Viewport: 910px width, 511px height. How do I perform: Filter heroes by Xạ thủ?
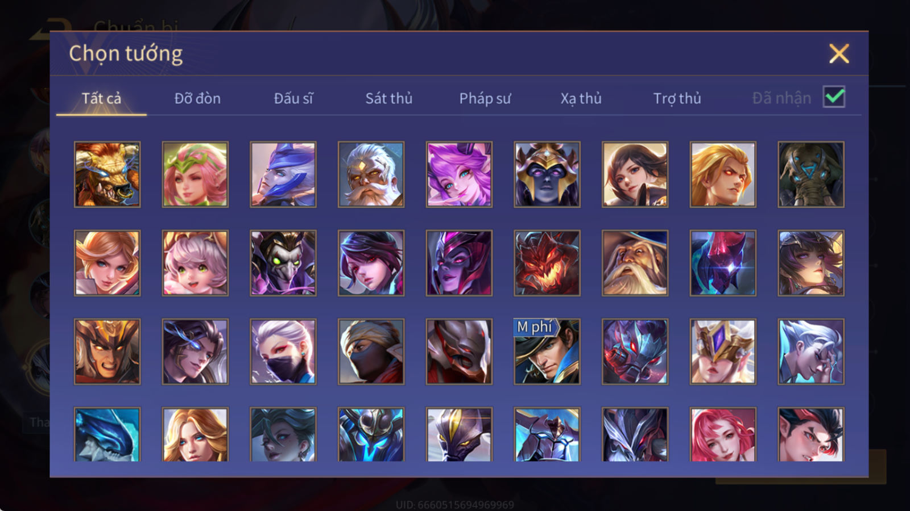point(581,98)
